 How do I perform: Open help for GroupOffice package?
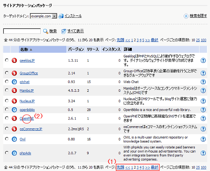[x=203, y=73]
